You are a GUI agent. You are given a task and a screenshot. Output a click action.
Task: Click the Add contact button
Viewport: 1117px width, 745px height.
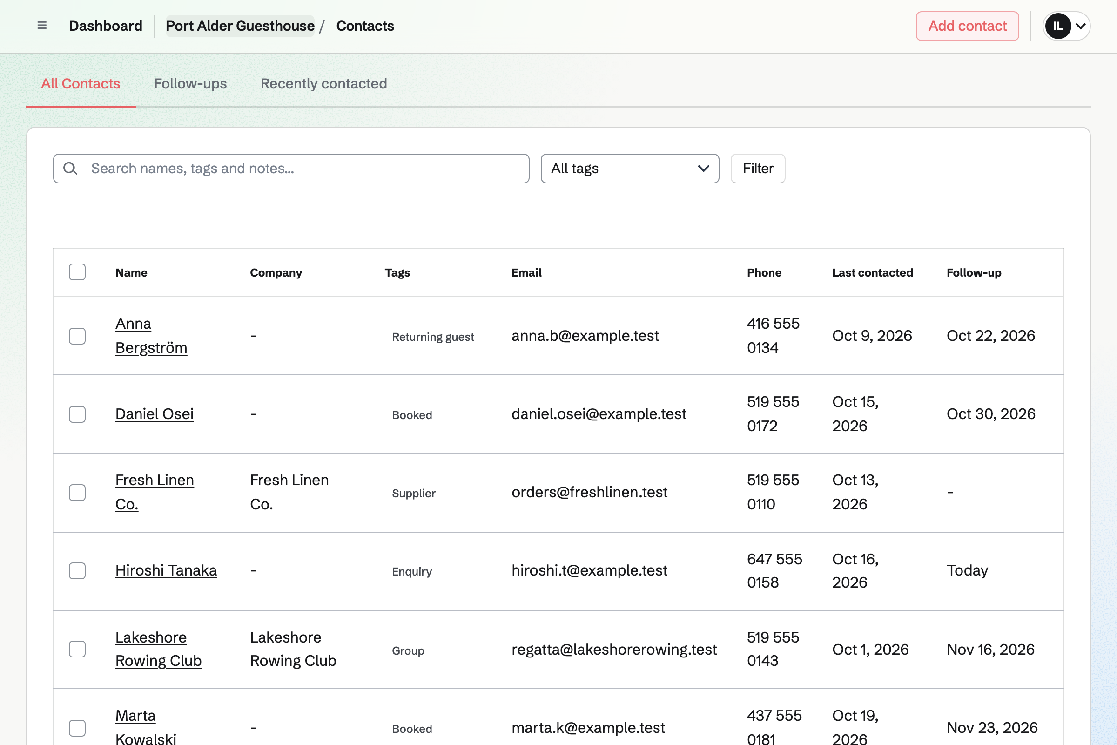(x=968, y=26)
